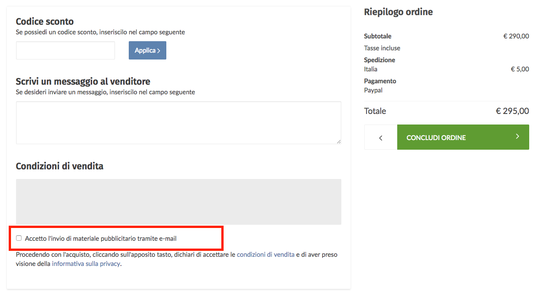This screenshot has width=537, height=298.
Task: Click the total amount € 295,00
Action: pyautogui.click(x=512, y=111)
